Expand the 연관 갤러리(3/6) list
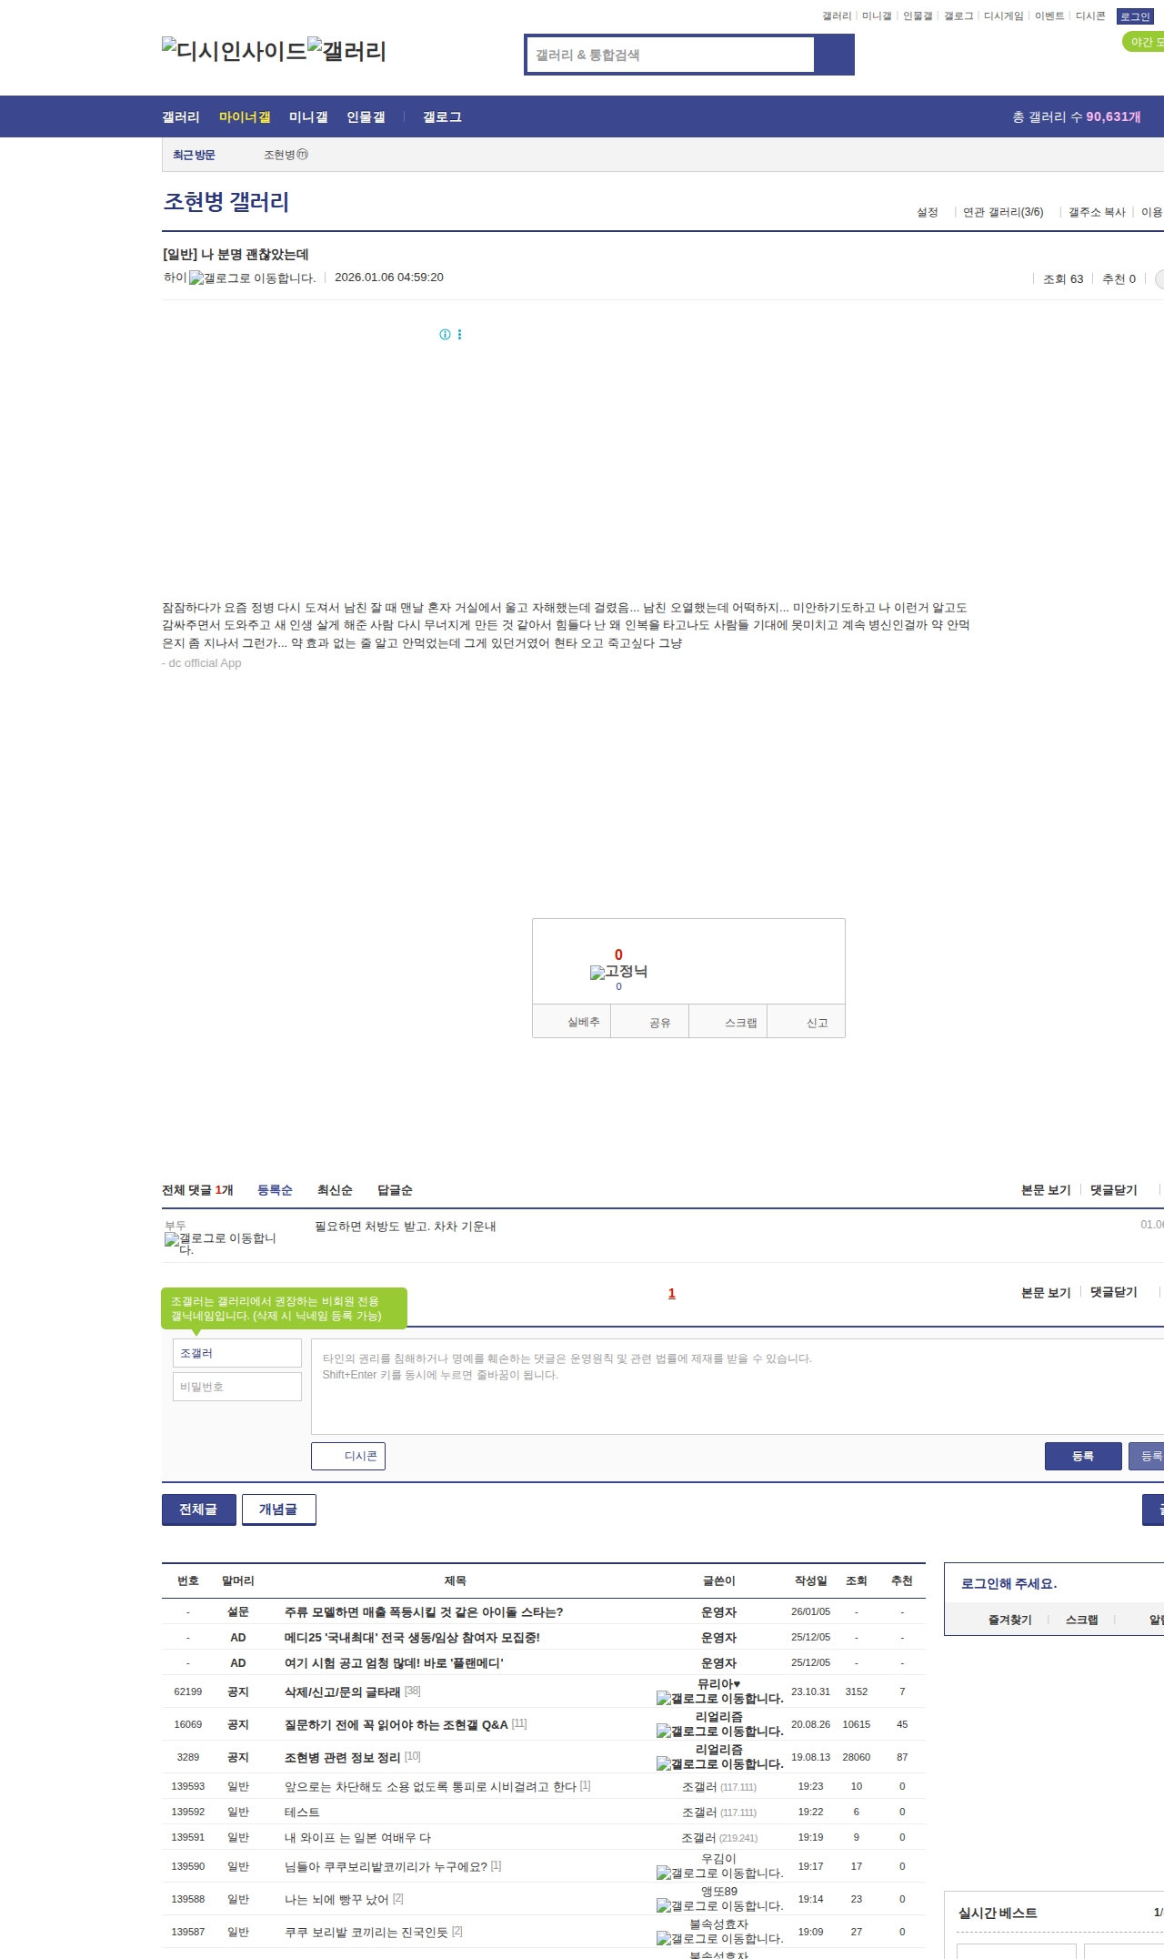 (1003, 212)
